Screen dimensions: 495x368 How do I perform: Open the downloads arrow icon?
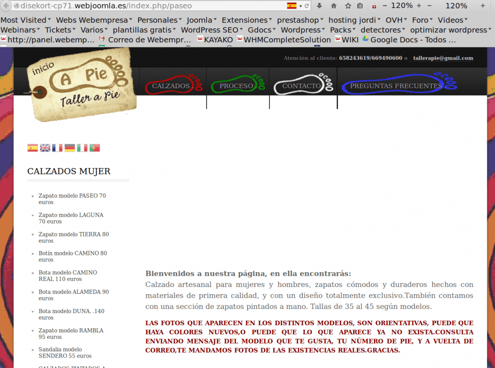[x=319, y=6]
